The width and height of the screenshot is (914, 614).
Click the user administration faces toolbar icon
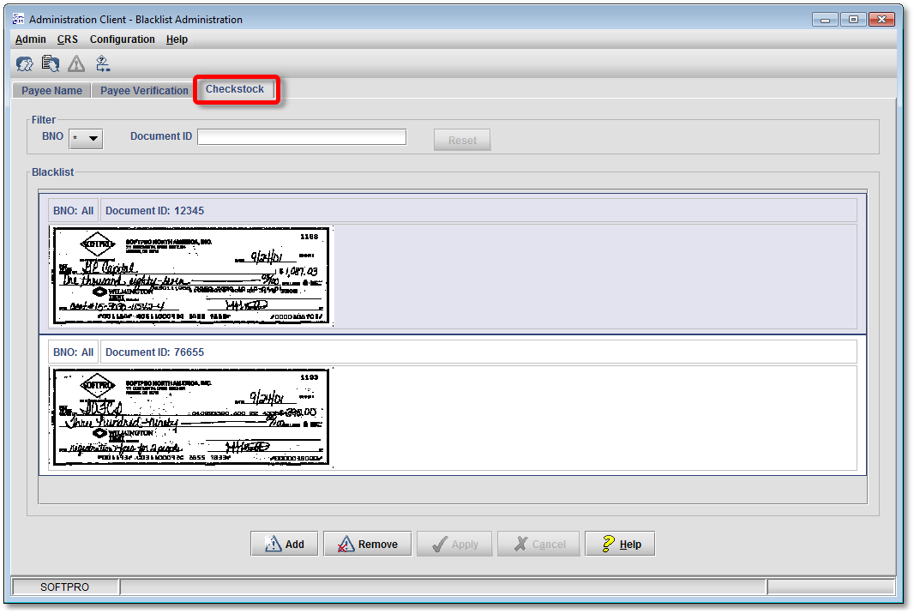pos(24,63)
